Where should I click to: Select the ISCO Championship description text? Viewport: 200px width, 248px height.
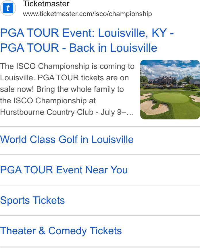67,89
